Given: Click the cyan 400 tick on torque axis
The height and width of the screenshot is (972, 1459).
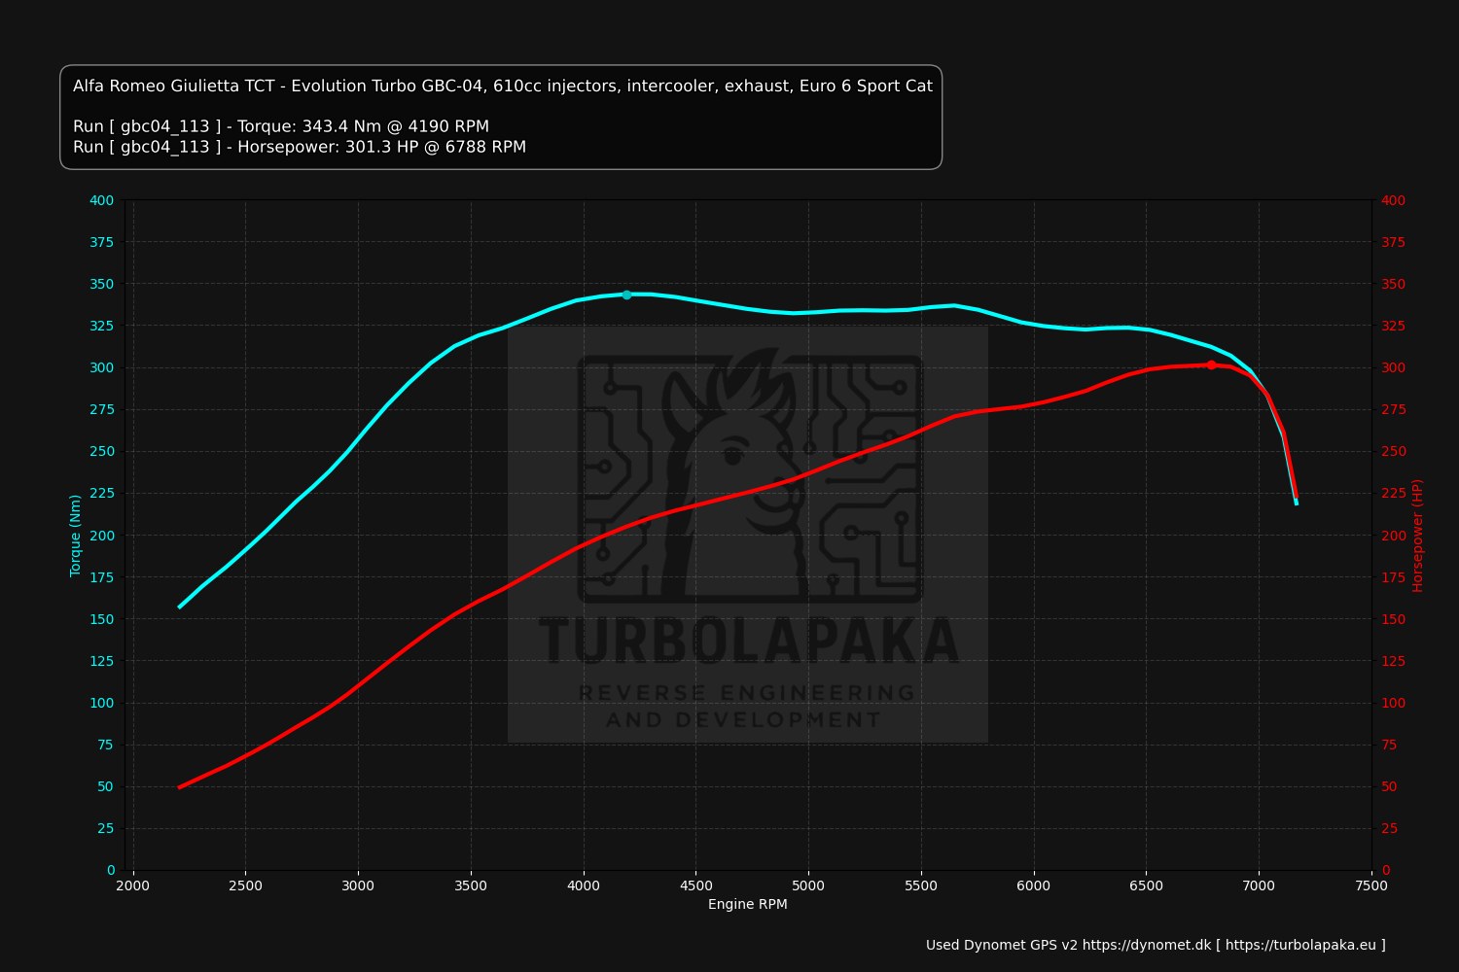Looking at the screenshot, I should (x=101, y=200).
